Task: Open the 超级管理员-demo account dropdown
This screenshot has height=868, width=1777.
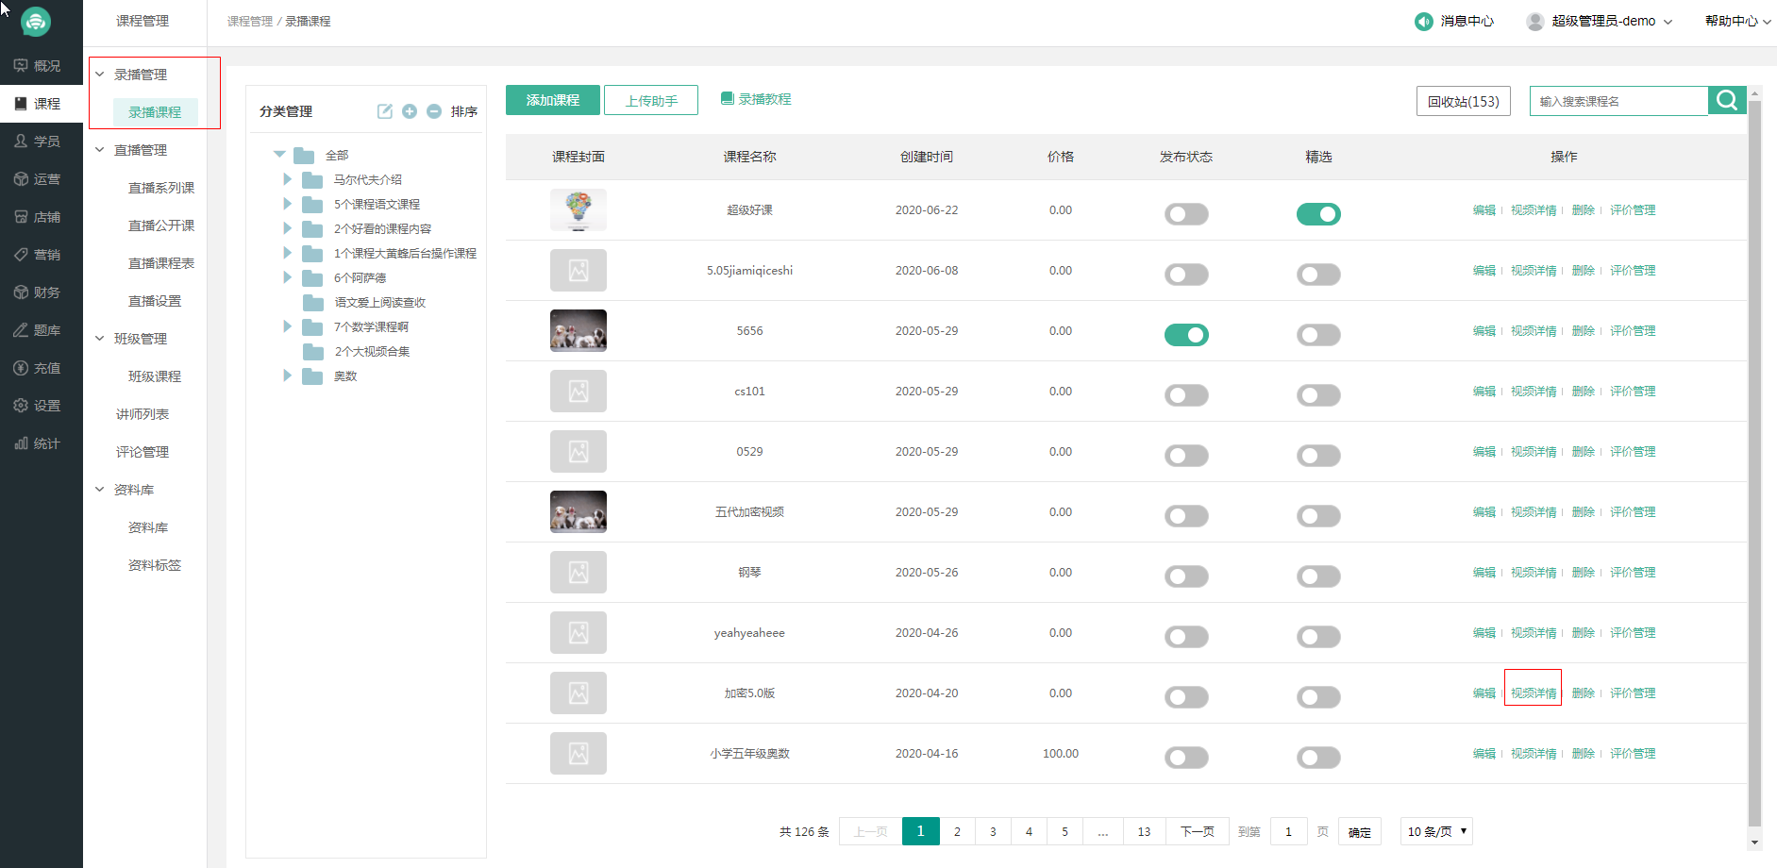Action: click(1601, 21)
